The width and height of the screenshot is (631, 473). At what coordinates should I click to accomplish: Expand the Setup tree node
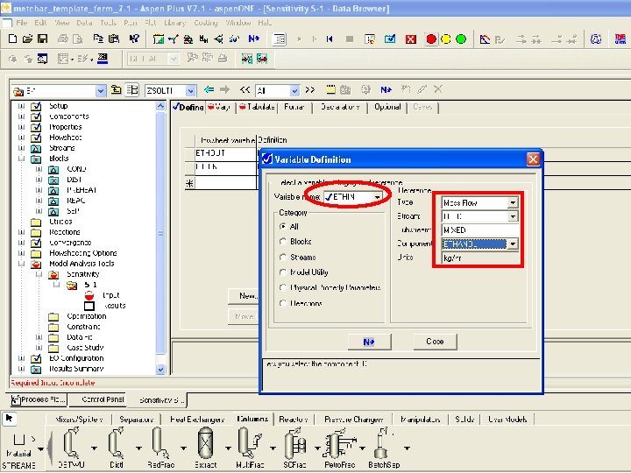[x=21, y=106]
